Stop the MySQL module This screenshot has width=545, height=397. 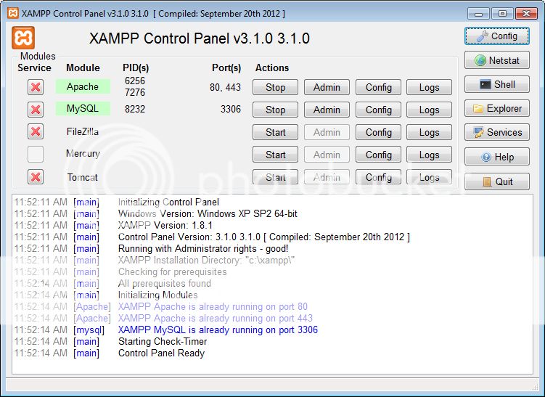[x=275, y=110]
